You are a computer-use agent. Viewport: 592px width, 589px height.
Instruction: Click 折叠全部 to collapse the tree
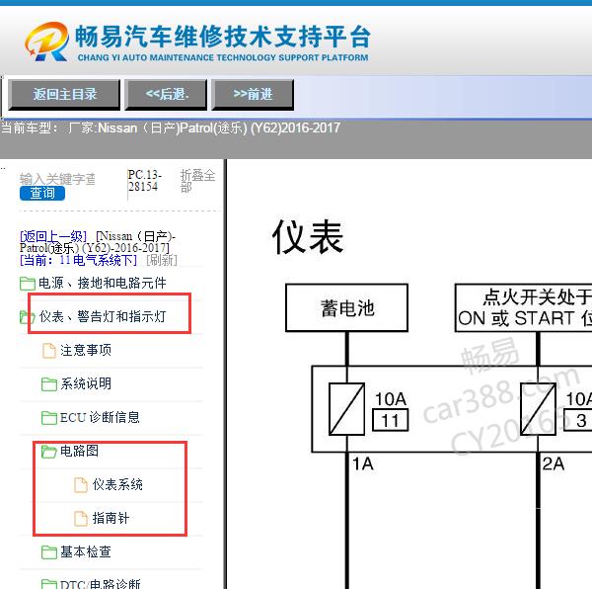(x=197, y=181)
